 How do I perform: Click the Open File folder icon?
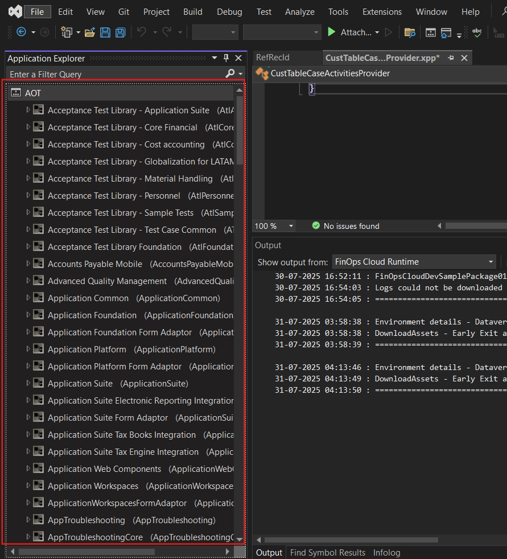(90, 32)
